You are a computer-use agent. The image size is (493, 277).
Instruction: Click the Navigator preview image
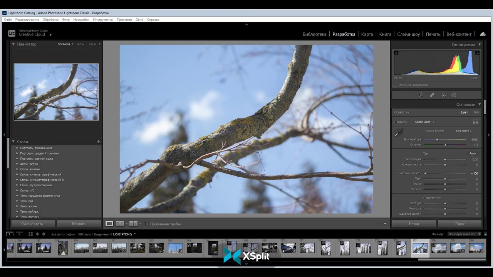(x=56, y=92)
